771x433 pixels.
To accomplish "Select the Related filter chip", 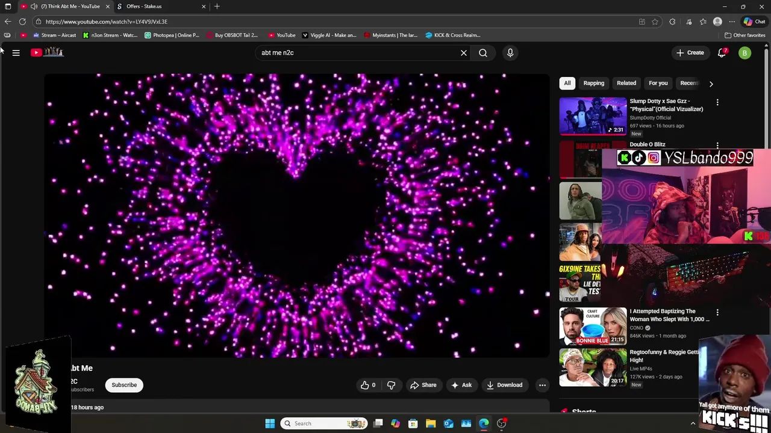I will coord(626,83).
